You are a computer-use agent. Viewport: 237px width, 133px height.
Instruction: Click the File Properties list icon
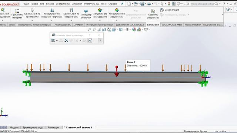[x=174, y=4]
